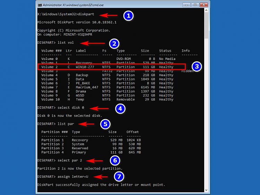Click the scrollbar down arrow
The width and height of the screenshot is (260, 195).
tap(206, 190)
